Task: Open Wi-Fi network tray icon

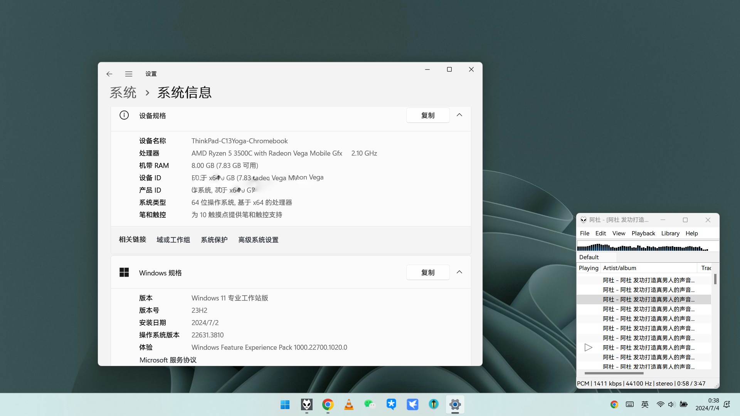Action: pyautogui.click(x=660, y=404)
